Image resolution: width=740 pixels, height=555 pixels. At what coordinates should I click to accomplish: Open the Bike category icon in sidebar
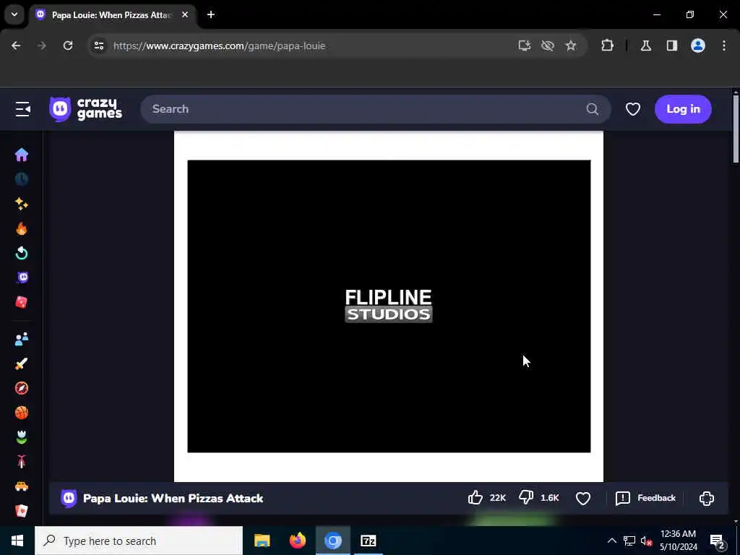(x=22, y=462)
